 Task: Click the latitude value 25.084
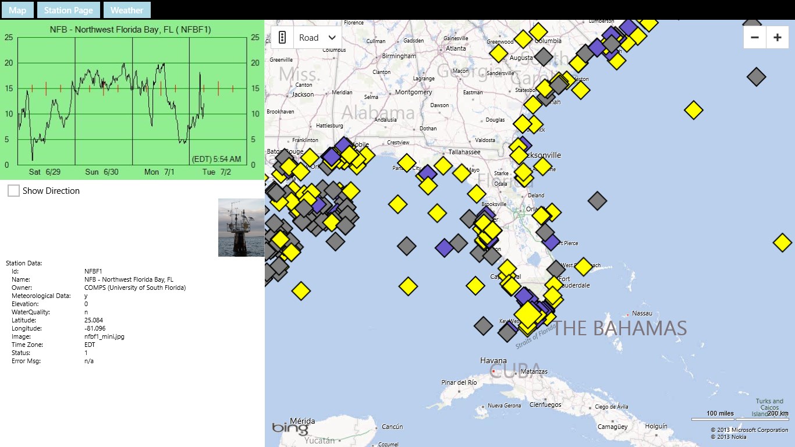pyautogui.click(x=93, y=320)
